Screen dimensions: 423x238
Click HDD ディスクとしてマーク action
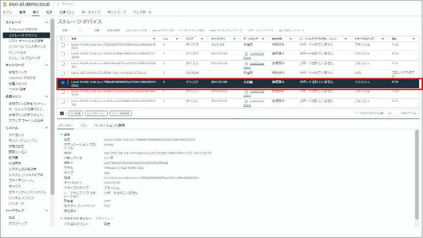pos(226,30)
